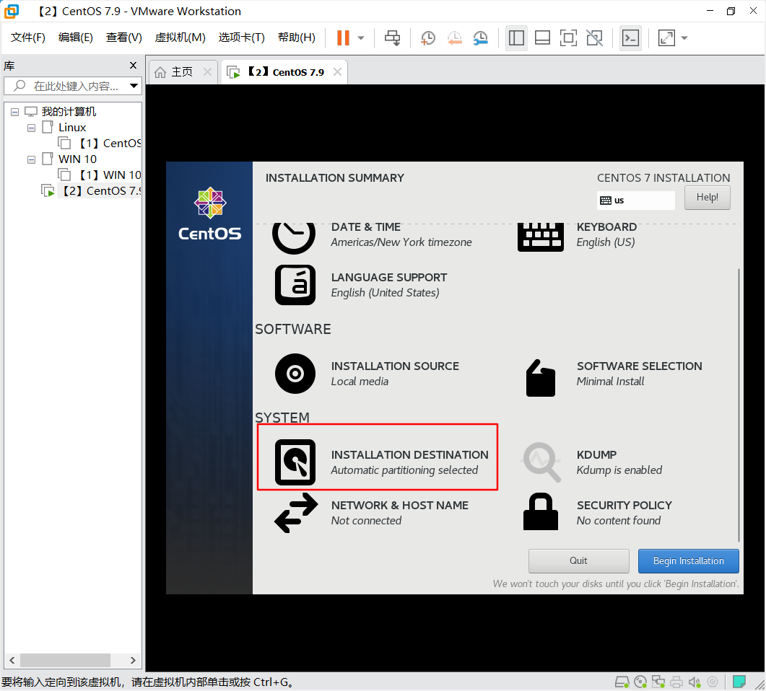This screenshot has width=766, height=691.
Task: Click the network adapter status icon
Action: click(x=658, y=682)
